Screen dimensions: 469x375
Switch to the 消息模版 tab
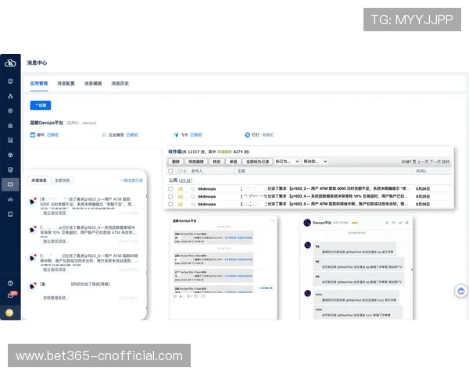pyautogui.click(x=93, y=84)
